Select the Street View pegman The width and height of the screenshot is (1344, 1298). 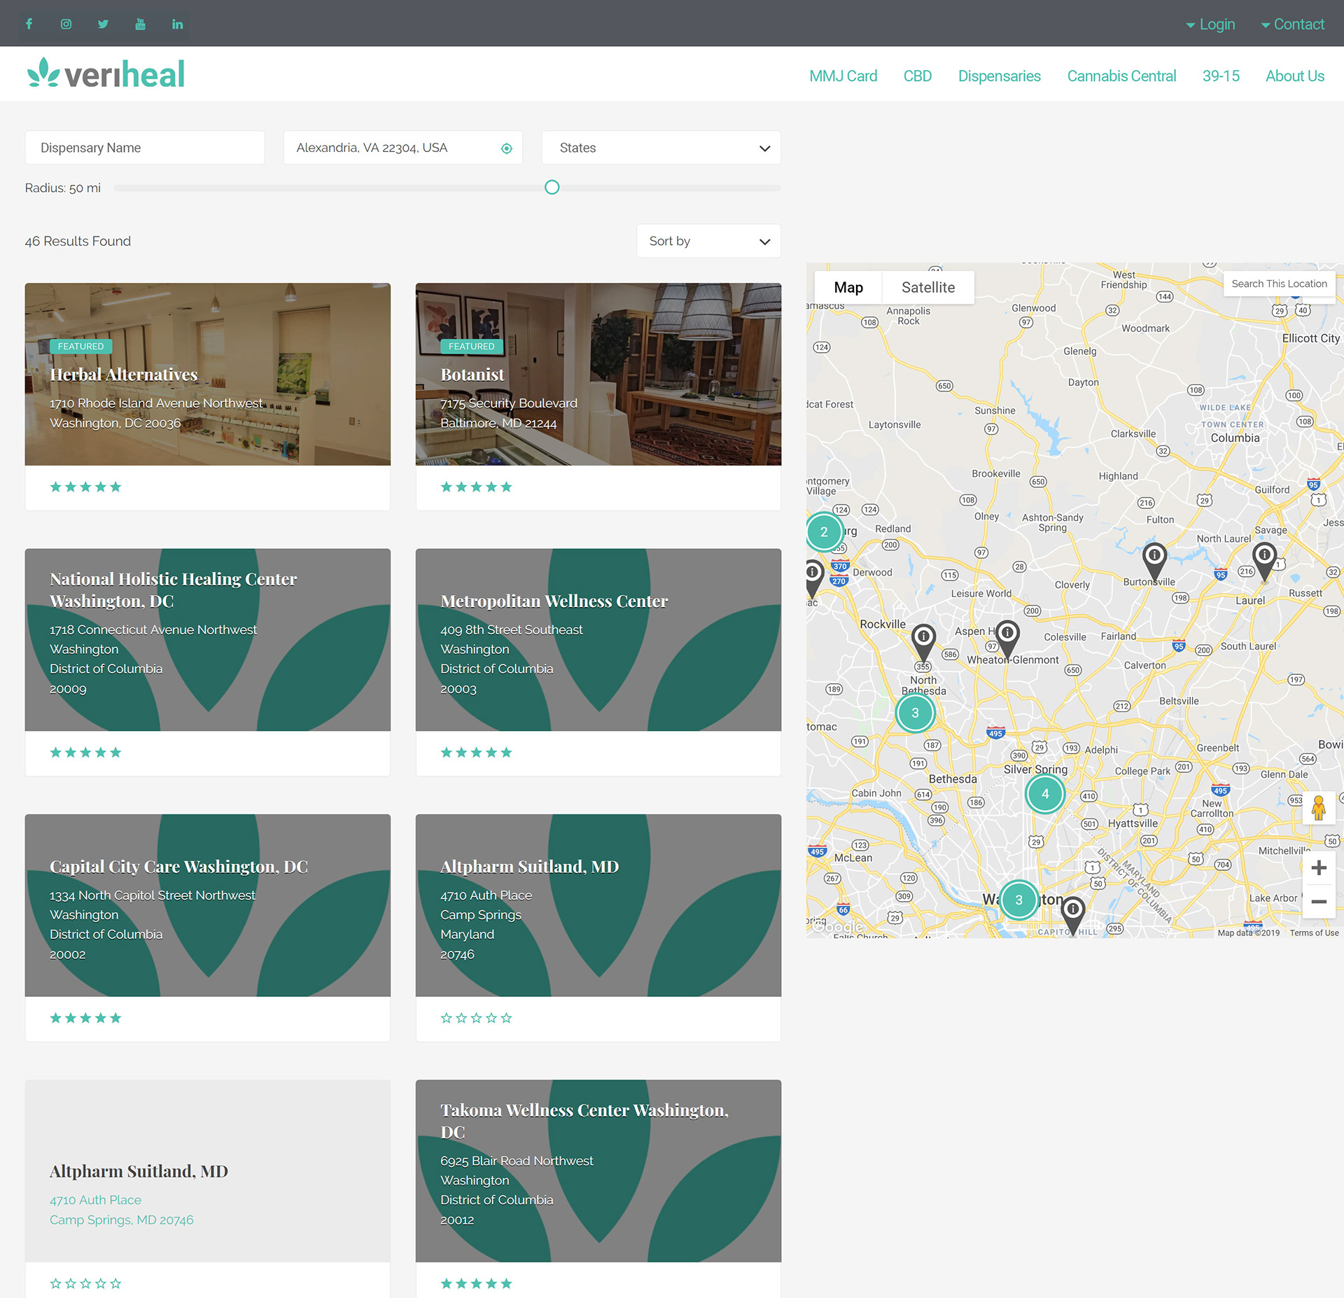pyautogui.click(x=1319, y=808)
